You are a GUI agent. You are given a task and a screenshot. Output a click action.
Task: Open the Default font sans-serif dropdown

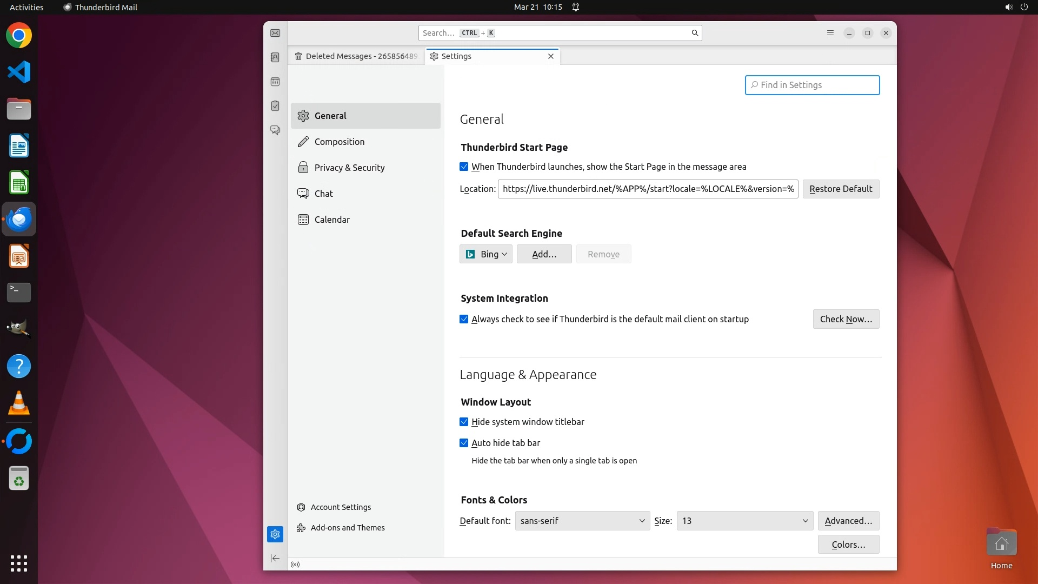tap(582, 521)
